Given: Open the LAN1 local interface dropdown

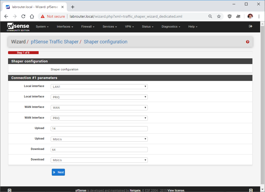Looking at the screenshot, I should point(99,86).
